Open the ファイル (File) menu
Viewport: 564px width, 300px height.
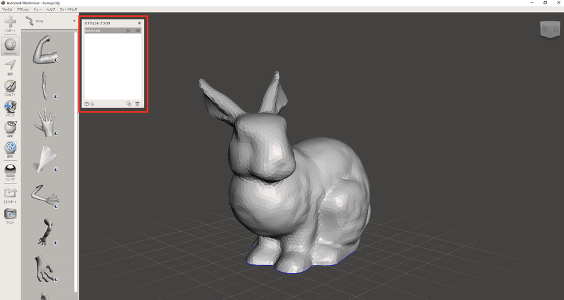click(7, 10)
